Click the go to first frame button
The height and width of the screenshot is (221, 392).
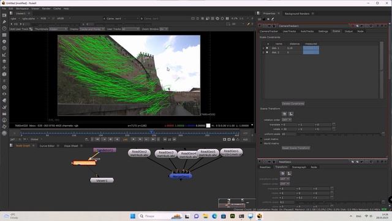tap(98, 139)
